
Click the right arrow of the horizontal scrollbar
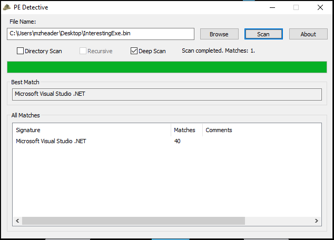tap(317, 221)
